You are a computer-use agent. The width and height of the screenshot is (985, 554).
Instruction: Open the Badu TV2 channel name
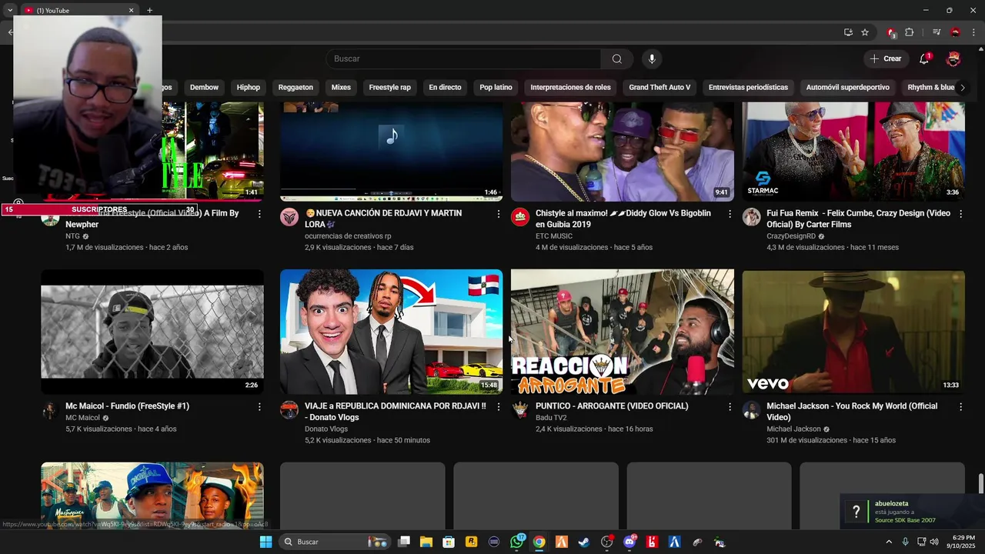(x=551, y=418)
